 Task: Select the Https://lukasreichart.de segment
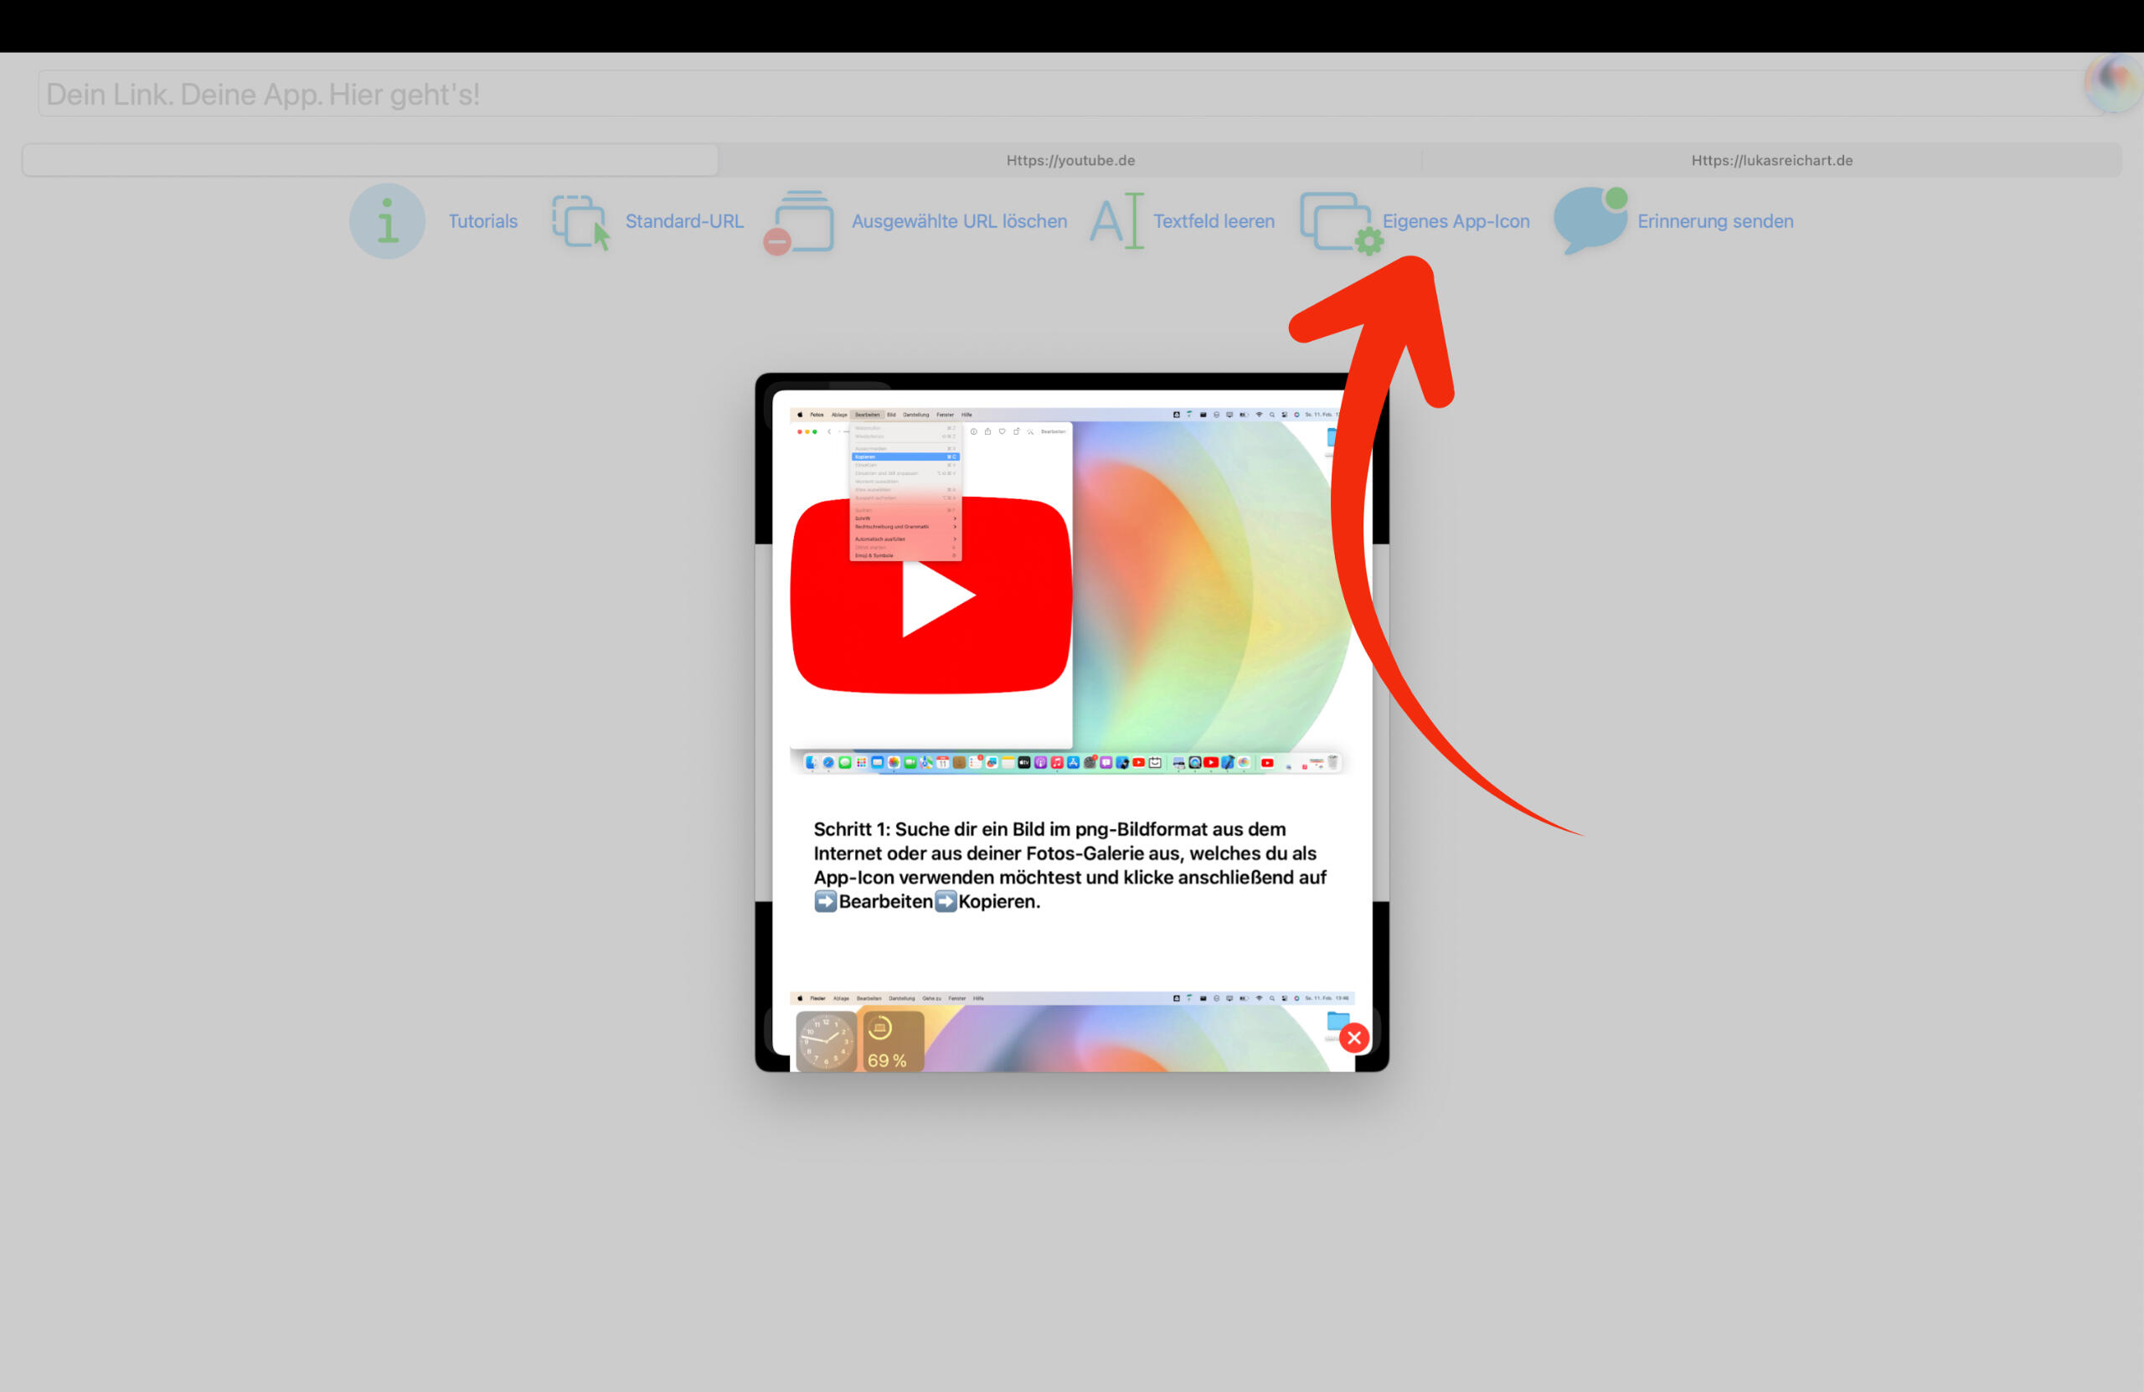pos(1771,160)
